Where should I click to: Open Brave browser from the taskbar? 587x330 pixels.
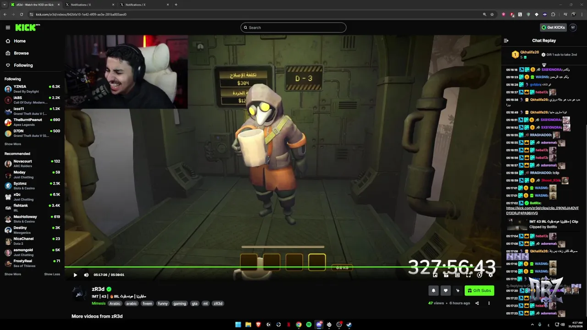(x=258, y=324)
